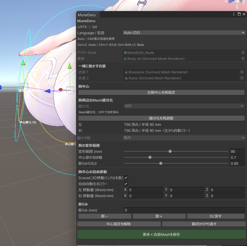Image resolution: width=247 pixels, height=246 pixels.
Task: Click 最初からやり直す button
Action: (x=204, y=224)
